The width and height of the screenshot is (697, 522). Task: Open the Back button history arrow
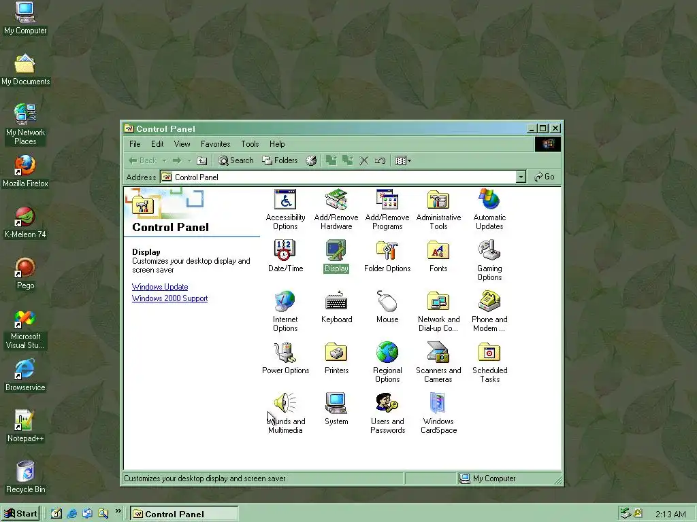point(164,160)
